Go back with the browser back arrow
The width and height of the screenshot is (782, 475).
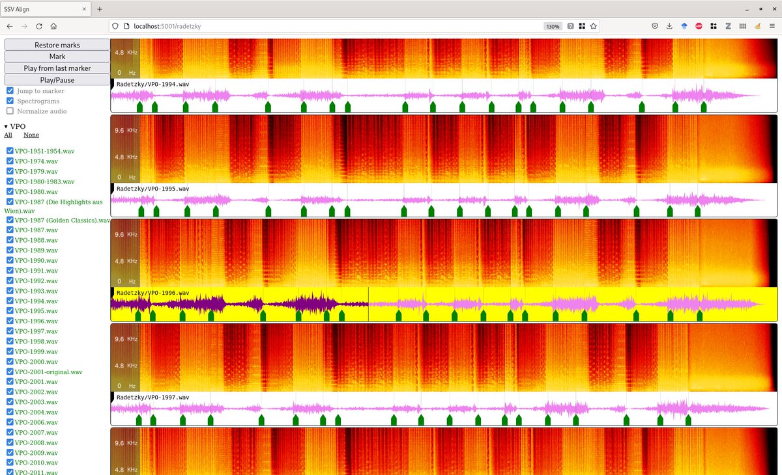point(10,26)
